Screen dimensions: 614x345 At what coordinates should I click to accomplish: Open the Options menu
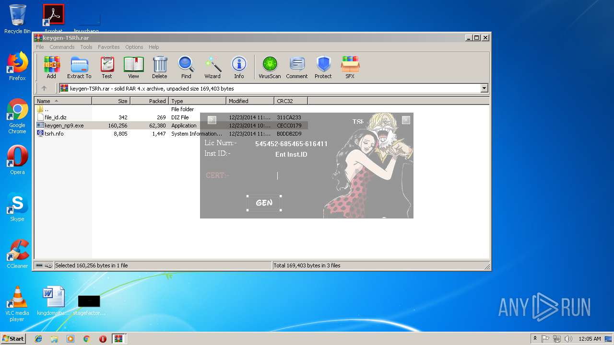pos(134,47)
